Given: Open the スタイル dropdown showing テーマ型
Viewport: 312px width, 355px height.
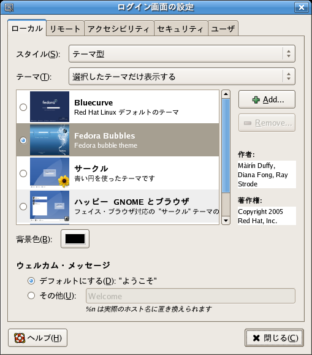Looking at the screenshot, I should click(182, 54).
